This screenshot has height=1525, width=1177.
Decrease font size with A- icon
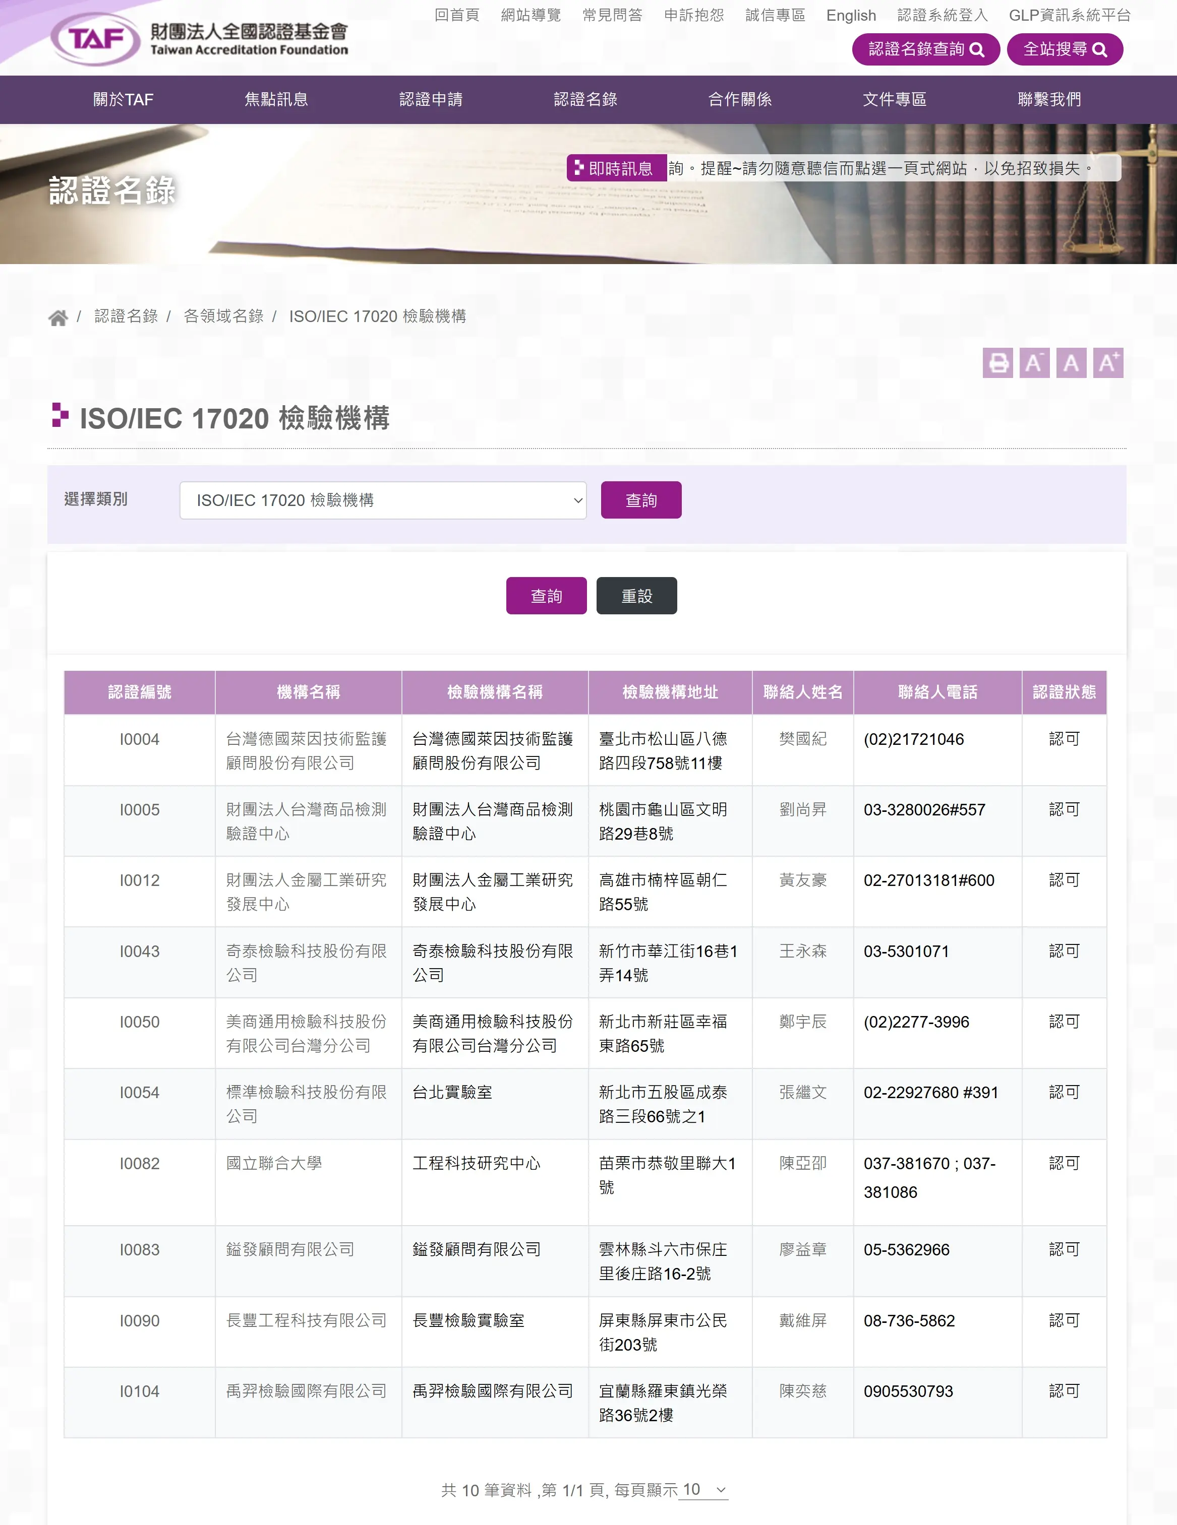click(1034, 363)
